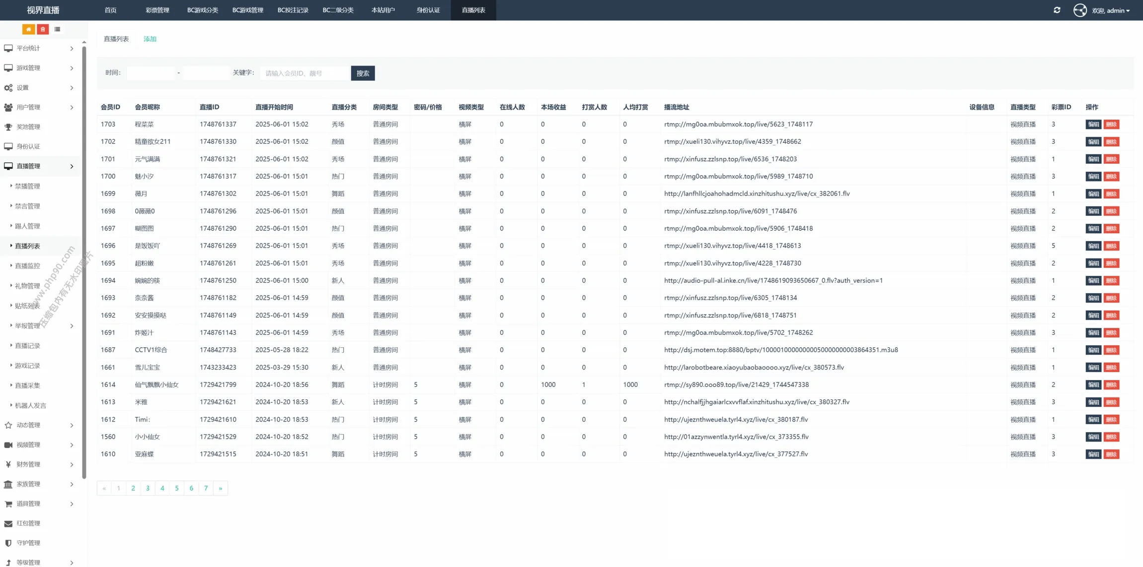Click 编辑 for member 1703 row
Viewport: 1143px width, 567px height.
(1093, 125)
